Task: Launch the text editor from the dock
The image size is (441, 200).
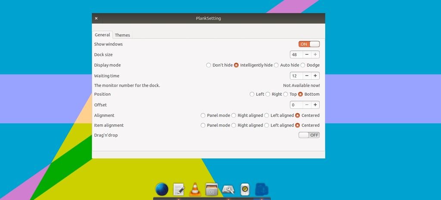Action: (179, 189)
